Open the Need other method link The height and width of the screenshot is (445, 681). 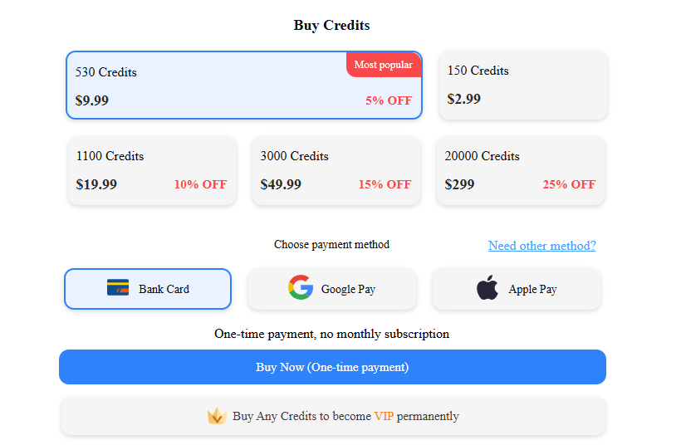[541, 246]
